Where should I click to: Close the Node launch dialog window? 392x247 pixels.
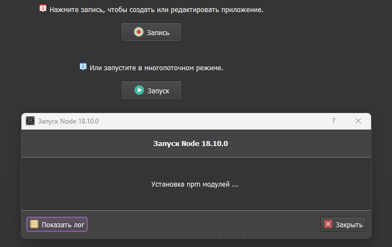coord(358,121)
